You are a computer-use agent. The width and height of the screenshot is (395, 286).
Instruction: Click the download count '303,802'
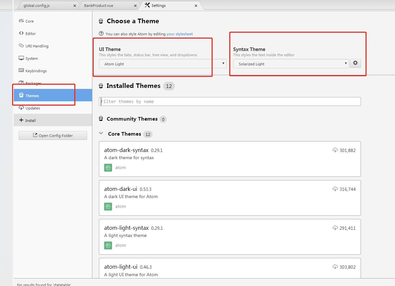[x=348, y=267]
